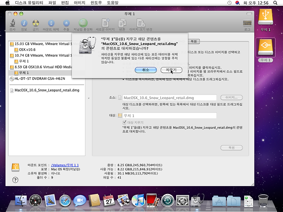
Task: Open the Documents folder stack in the Dock
Action: 234,201
